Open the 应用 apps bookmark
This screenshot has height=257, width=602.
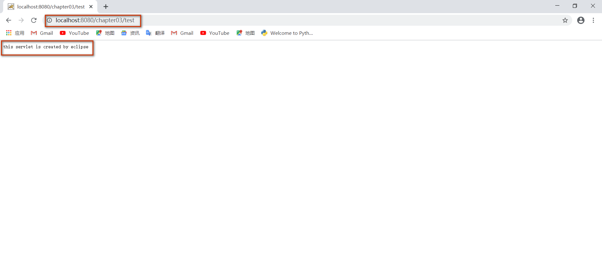point(15,33)
